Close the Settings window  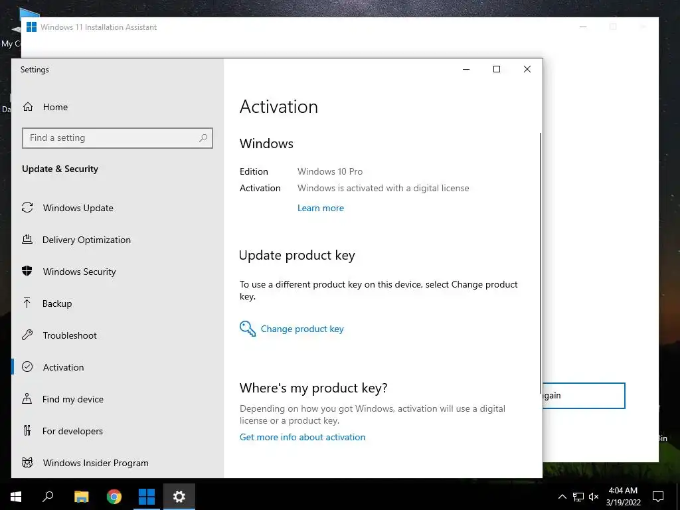527,69
